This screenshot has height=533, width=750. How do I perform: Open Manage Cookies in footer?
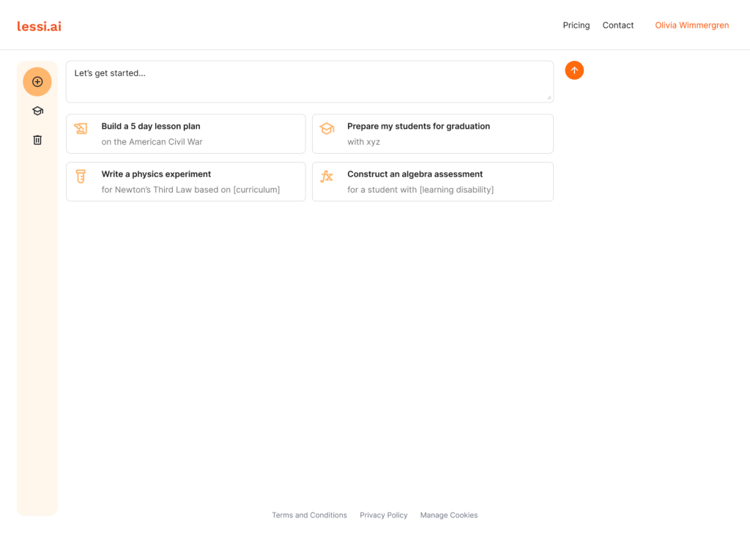coord(448,515)
